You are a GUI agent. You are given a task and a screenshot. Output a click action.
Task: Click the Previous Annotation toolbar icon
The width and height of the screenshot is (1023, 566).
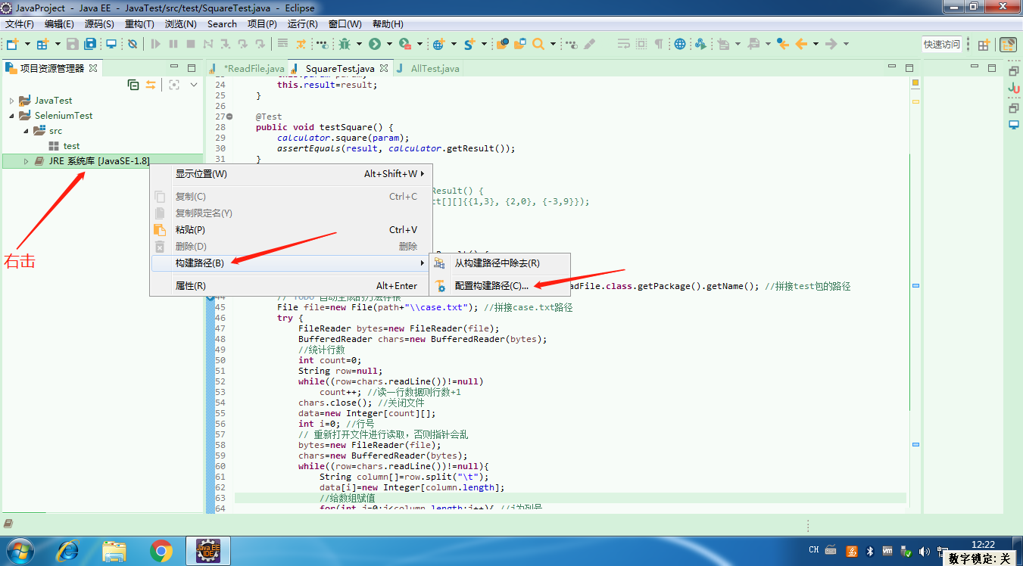(x=753, y=44)
